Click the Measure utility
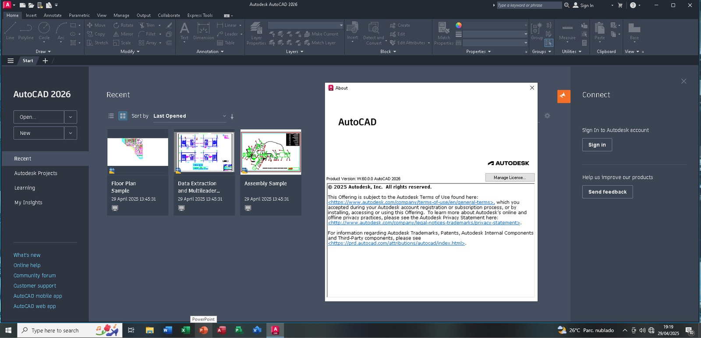 (x=567, y=32)
